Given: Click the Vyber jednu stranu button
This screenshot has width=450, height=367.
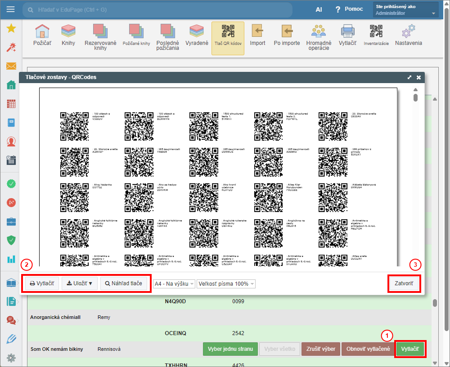Looking at the screenshot, I should pos(229,349).
